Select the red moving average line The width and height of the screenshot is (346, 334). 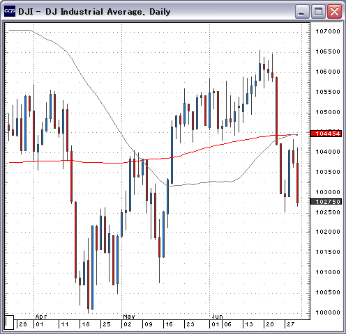point(209,148)
